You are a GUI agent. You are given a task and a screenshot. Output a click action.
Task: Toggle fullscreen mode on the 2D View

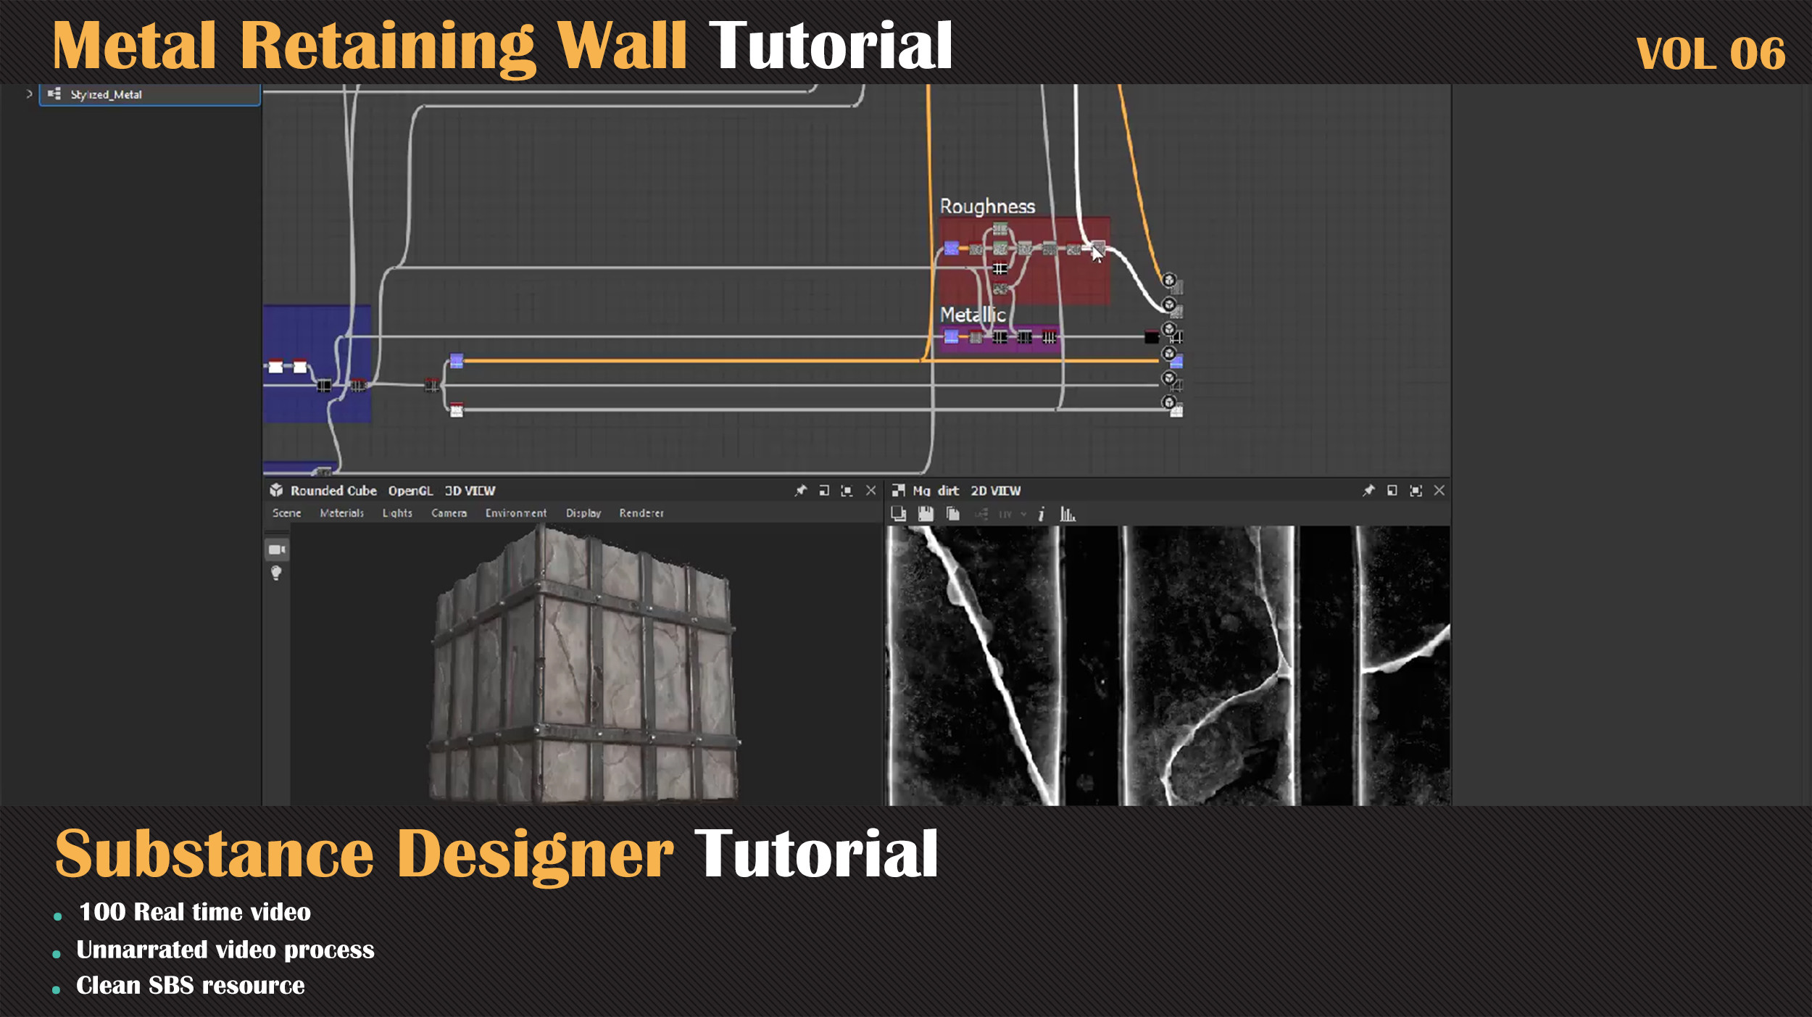tap(1416, 491)
